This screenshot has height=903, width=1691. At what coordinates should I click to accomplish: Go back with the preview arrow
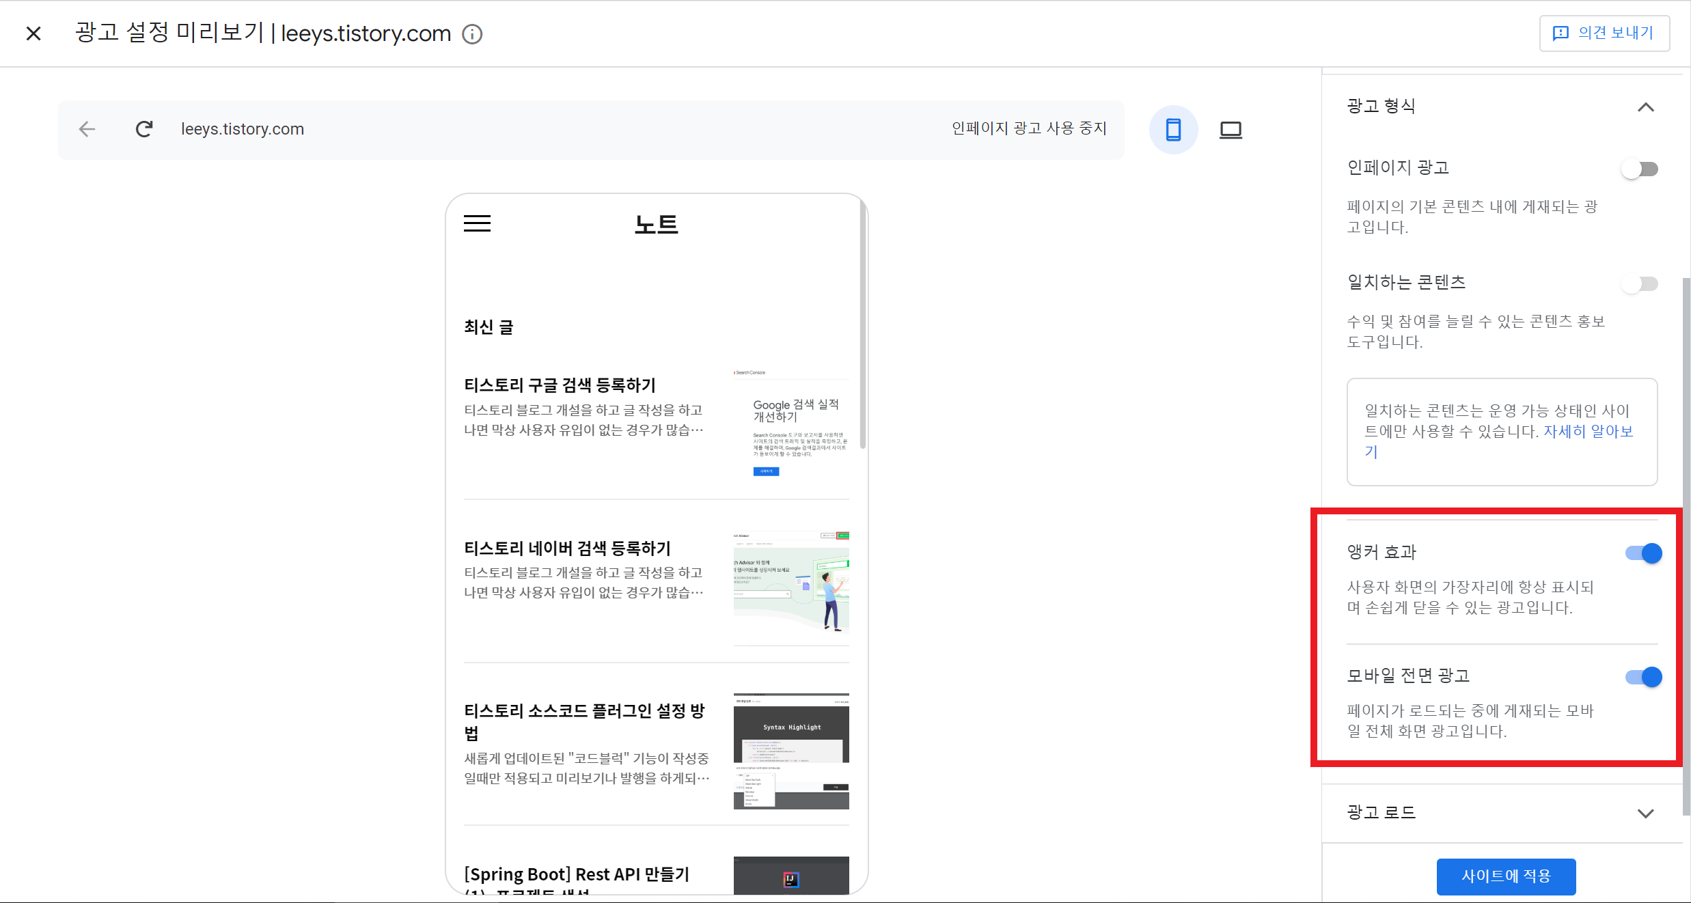pos(87,128)
